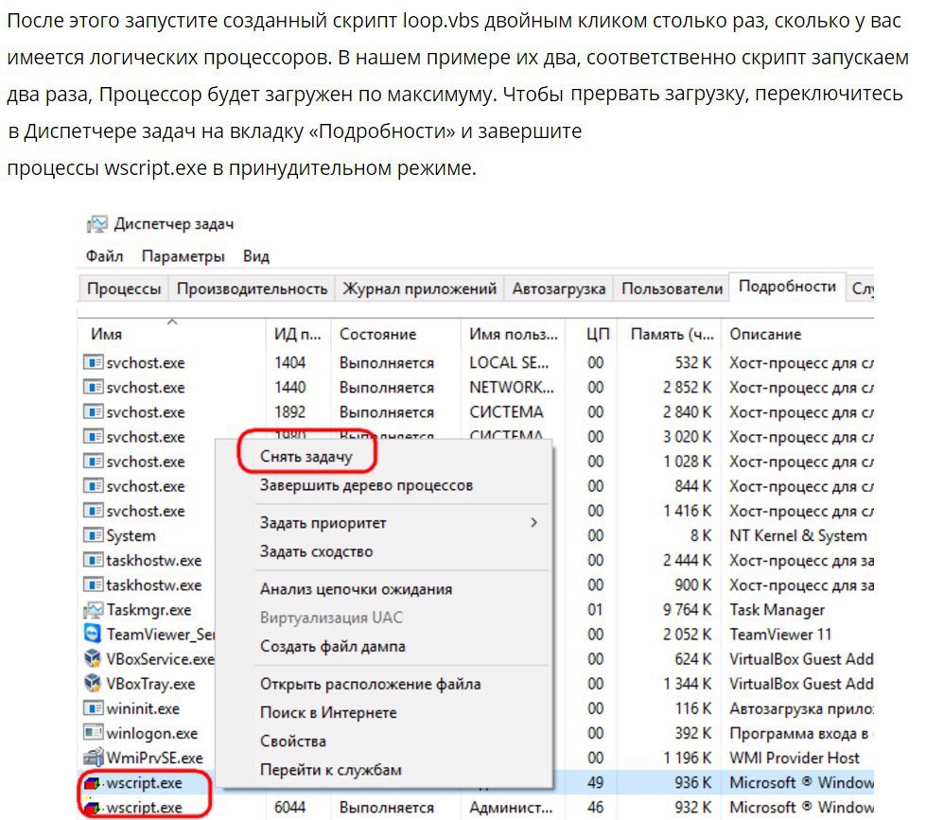This screenshot has width=926, height=820.
Task: Click the 9 764 K memory value
Action: click(x=687, y=609)
